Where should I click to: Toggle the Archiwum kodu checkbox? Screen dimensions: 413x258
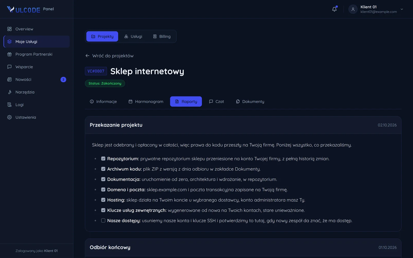[103, 169]
